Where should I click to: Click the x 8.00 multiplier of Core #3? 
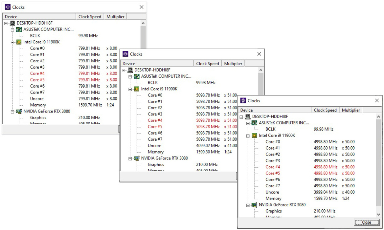point(112,67)
